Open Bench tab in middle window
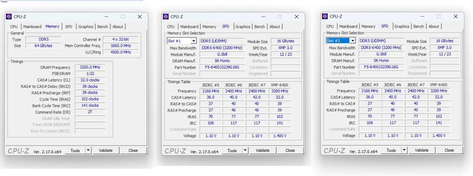 click(x=259, y=26)
